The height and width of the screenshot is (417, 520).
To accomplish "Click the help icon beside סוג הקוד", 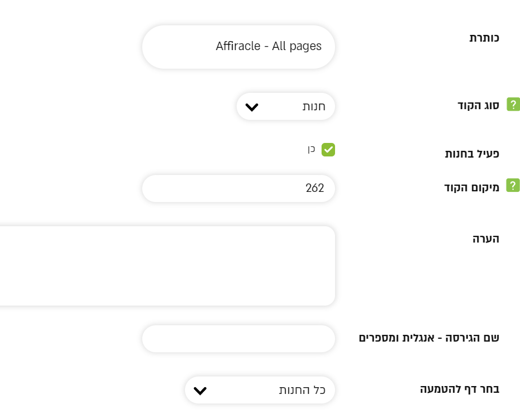I will point(513,104).
